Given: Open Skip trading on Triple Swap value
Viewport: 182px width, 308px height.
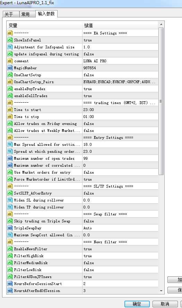Looking at the screenshot, I should pyautogui.click(x=120, y=221).
